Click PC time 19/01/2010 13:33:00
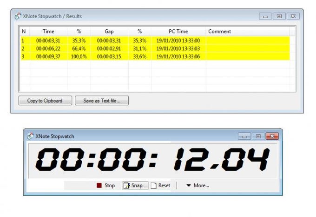This screenshot has height=217, width=316. click(178, 41)
